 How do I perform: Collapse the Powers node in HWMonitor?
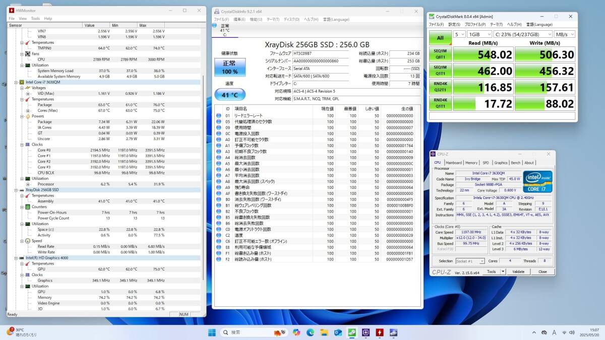(22, 116)
